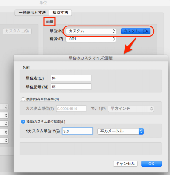Open the area 単位 カスタム dropdown
The image size is (170, 175).
pos(91,31)
